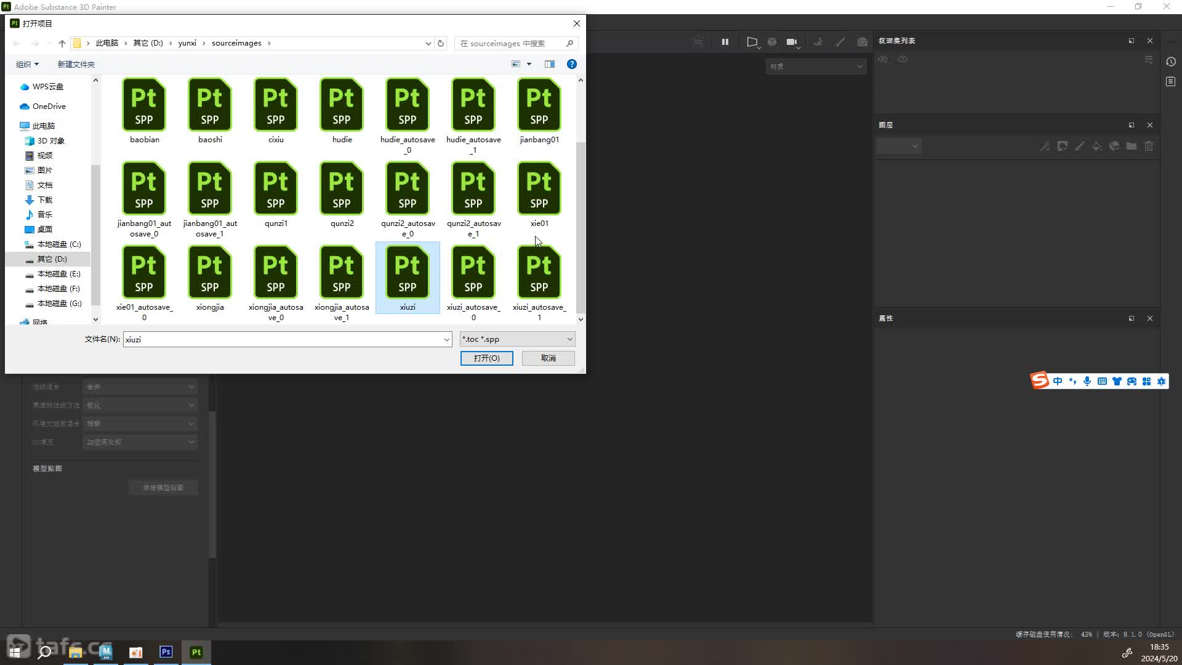Image resolution: width=1182 pixels, height=665 pixels.
Task: Pause rendering in Painter toolbar
Action: (x=725, y=42)
